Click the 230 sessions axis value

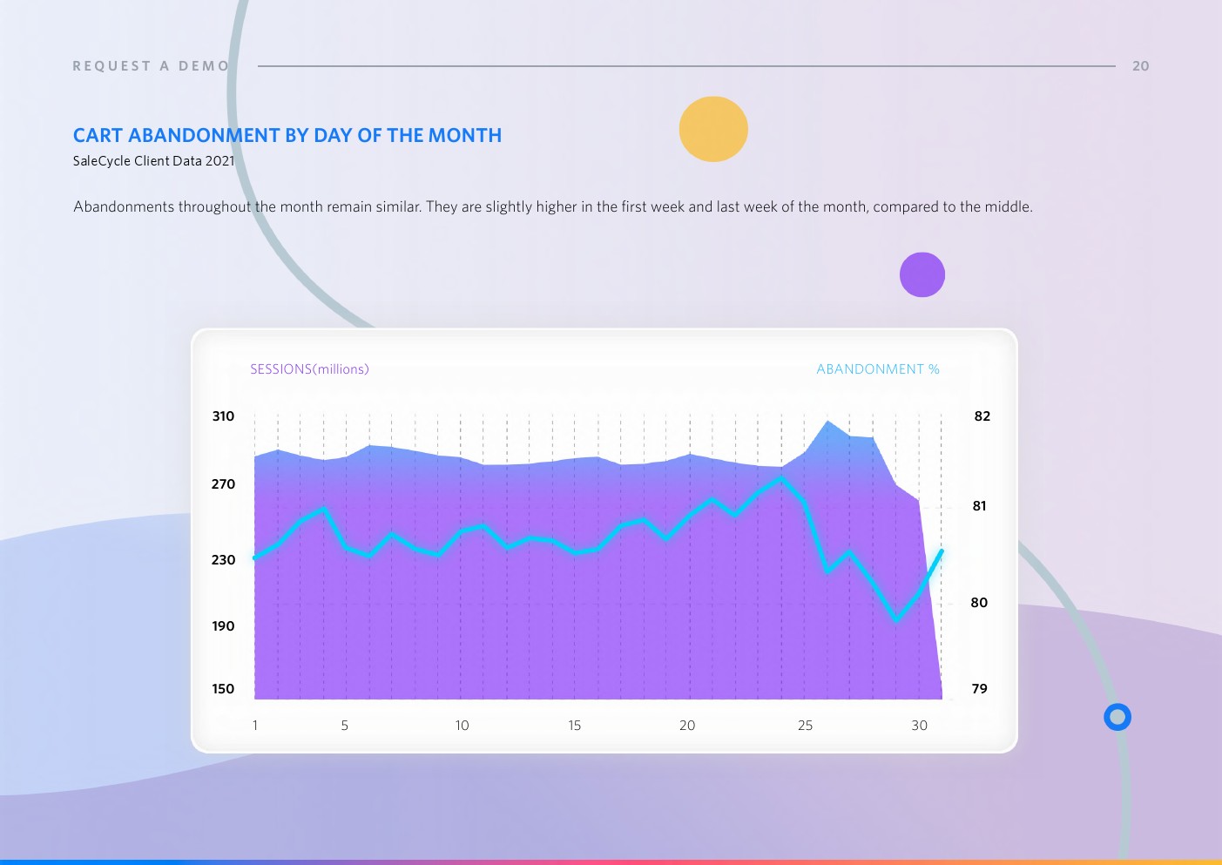pyautogui.click(x=223, y=560)
